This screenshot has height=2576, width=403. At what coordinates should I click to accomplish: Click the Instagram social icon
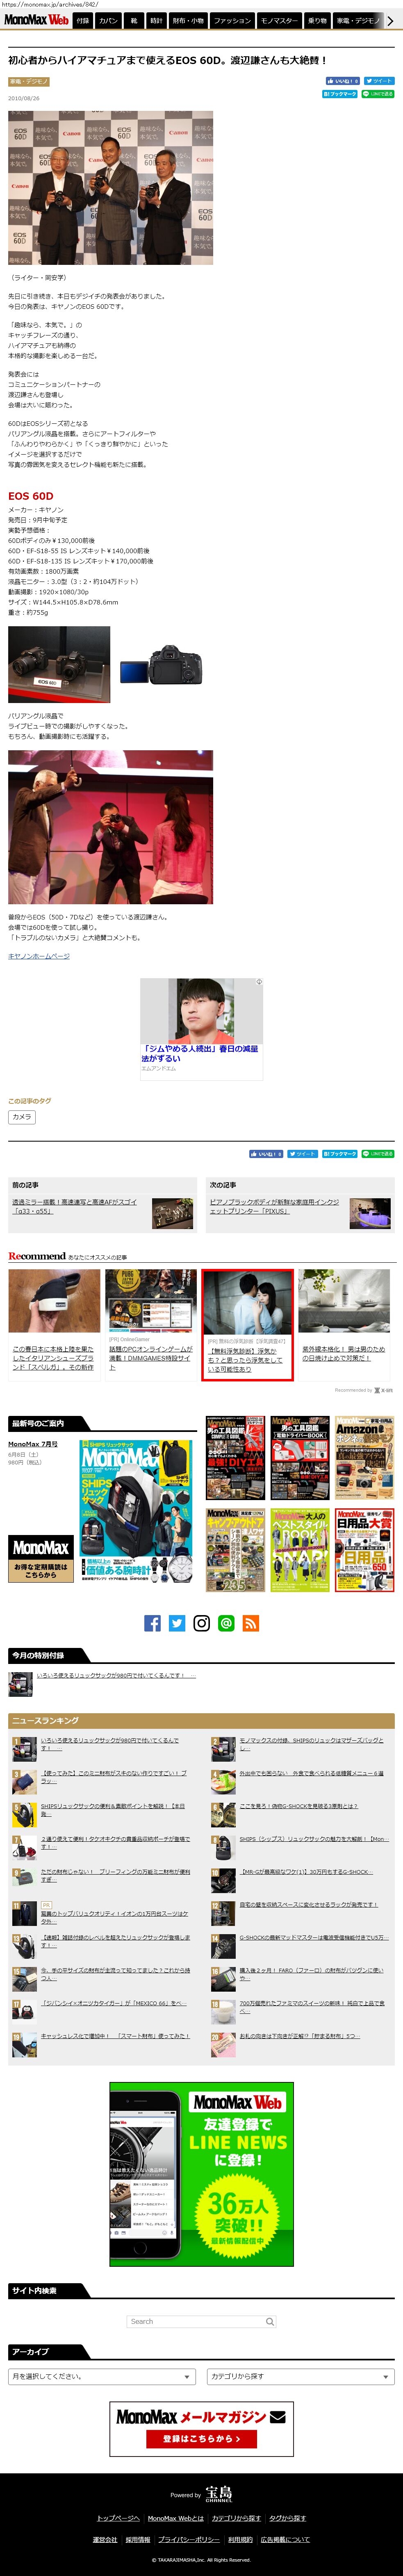click(202, 1623)
